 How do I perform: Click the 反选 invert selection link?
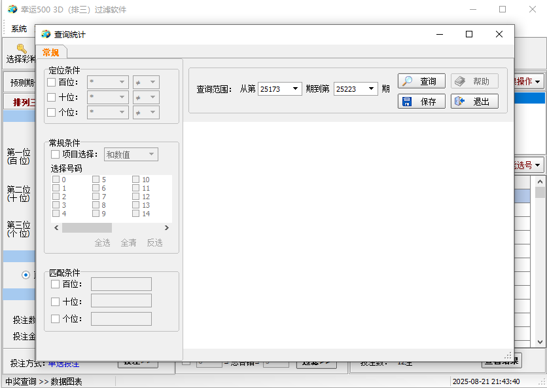(x=154, y=242)
